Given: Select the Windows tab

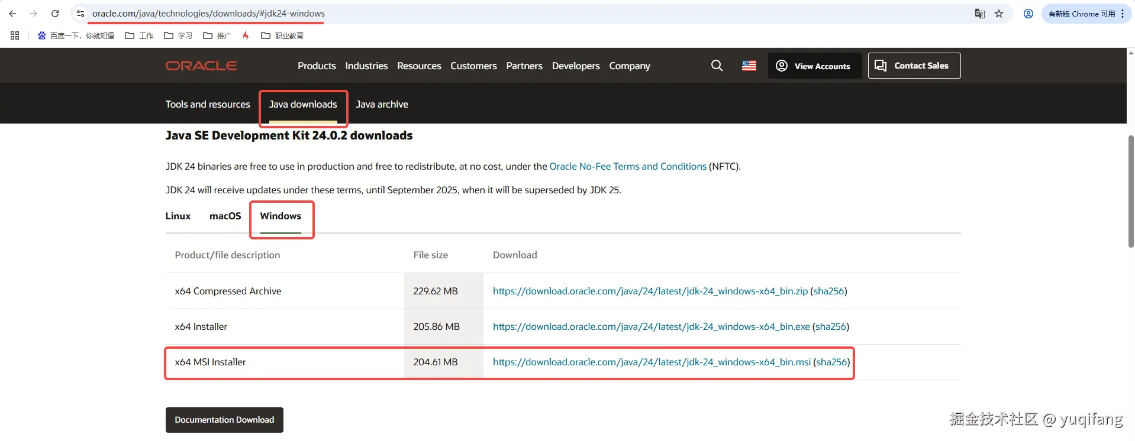Looking at the screenshot, I should point(280,216).
